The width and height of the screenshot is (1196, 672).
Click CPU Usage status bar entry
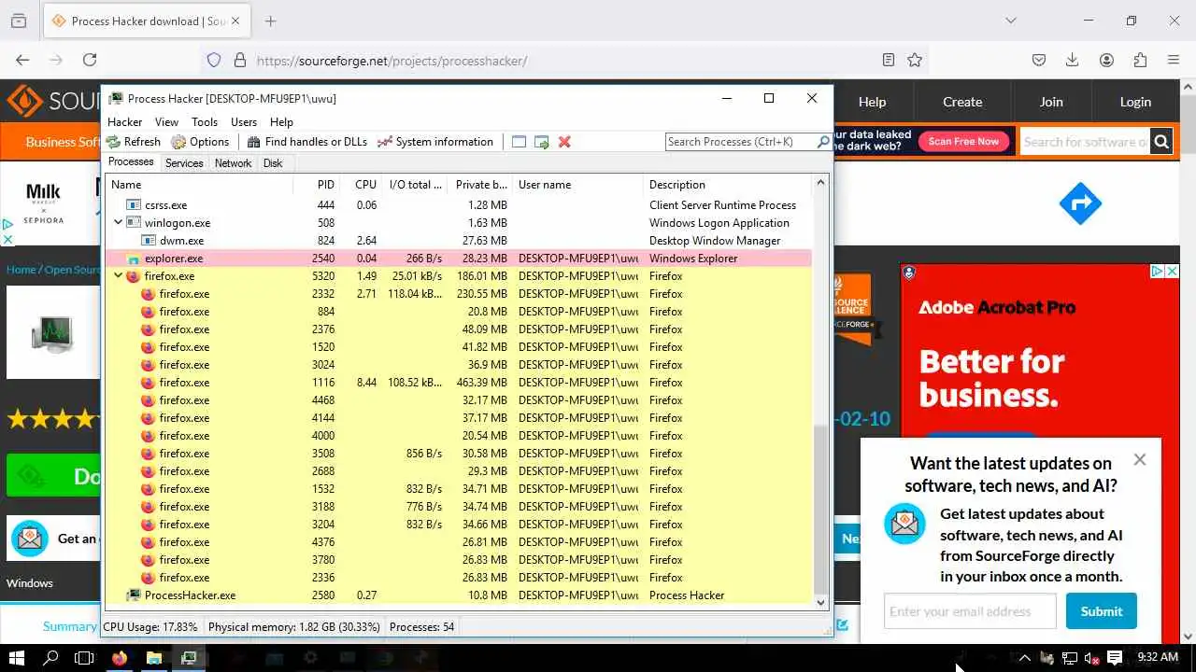[x=150, y=627]
